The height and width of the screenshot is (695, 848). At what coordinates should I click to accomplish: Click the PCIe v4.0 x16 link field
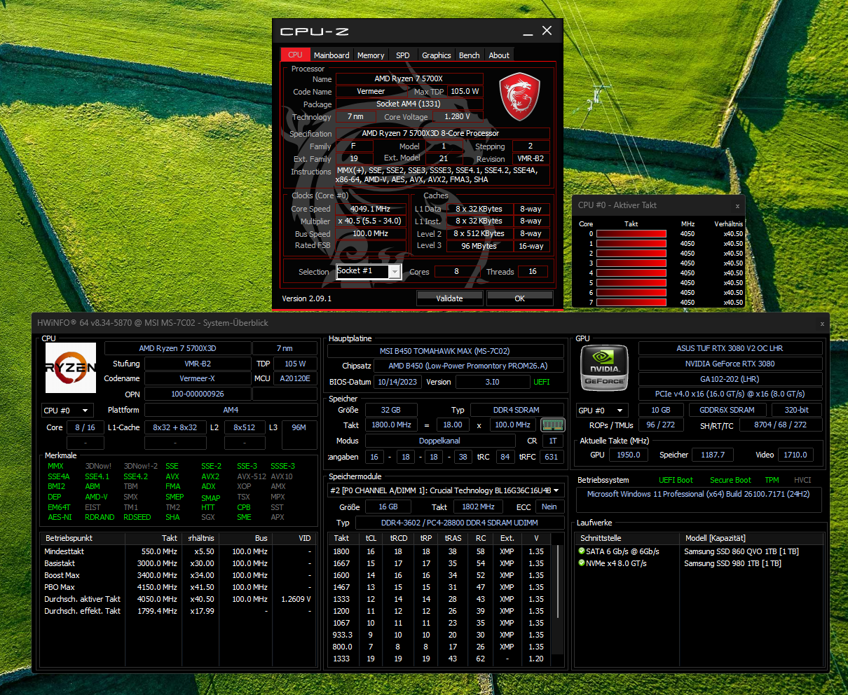(730, 394)
